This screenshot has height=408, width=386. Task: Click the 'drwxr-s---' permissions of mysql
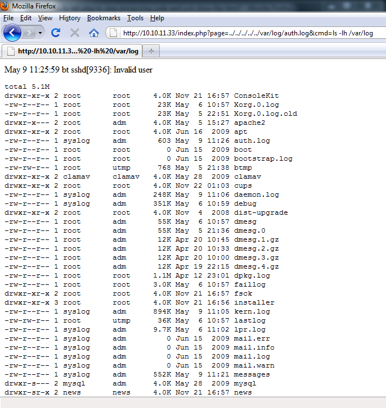(x=27, y=383)
